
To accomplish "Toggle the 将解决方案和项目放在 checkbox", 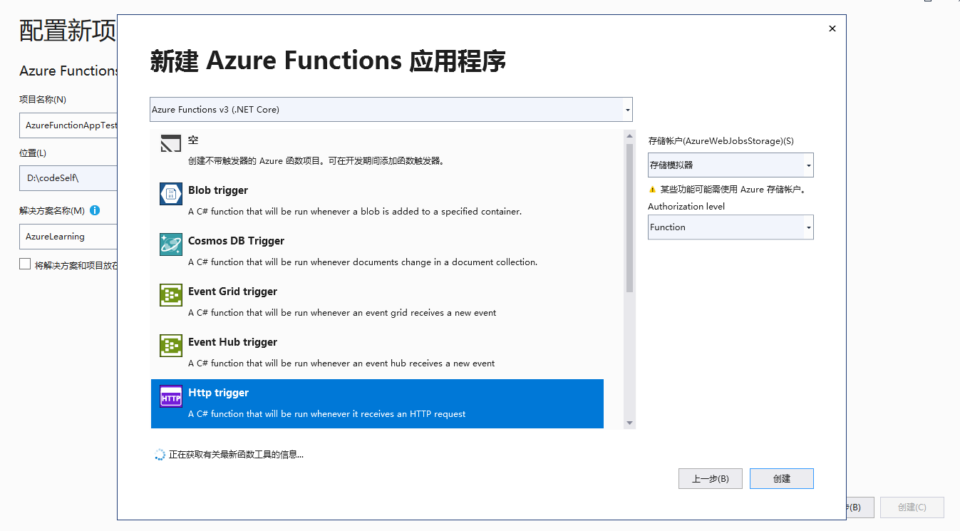I will tap(24, 264).
